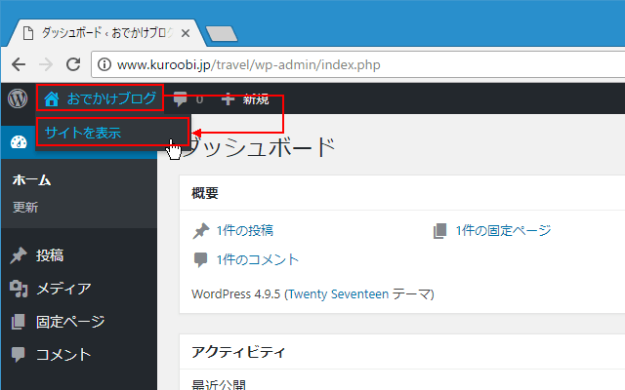The image size is (625, 390).
Task: Reload the page with the refresh icon
Action: [73, 64]
